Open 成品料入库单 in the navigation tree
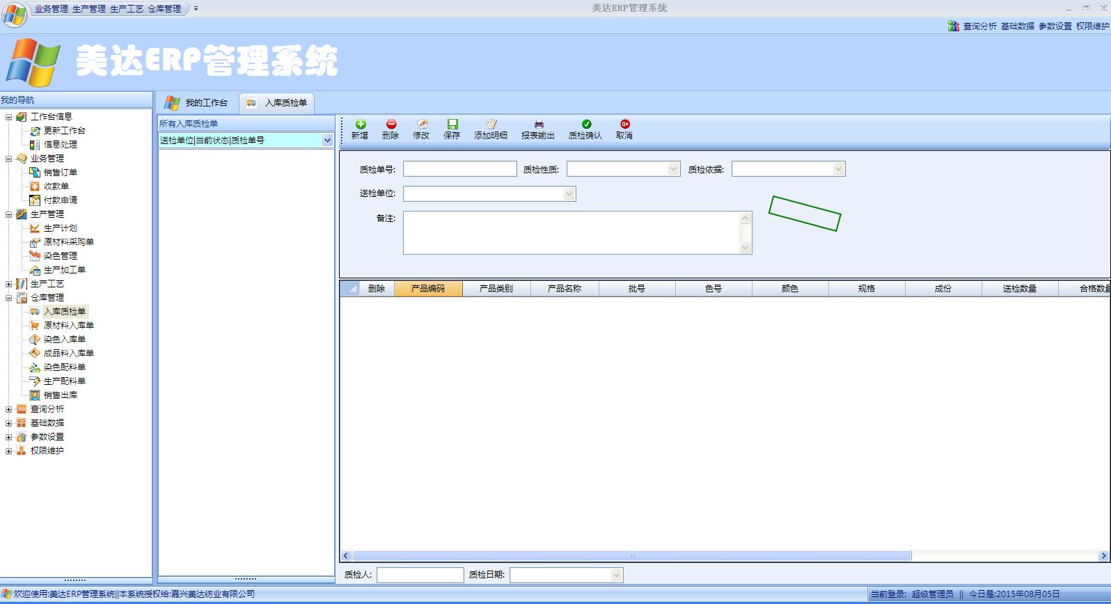 (69, 353)
